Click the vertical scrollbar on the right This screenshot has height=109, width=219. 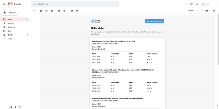pyautogui.click(x=218, y=39)
